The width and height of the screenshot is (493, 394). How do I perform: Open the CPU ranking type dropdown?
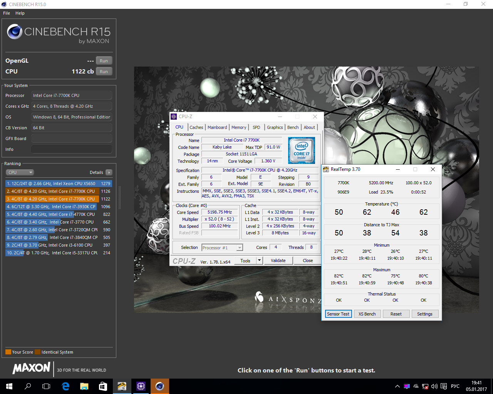(x=20, y=172)
